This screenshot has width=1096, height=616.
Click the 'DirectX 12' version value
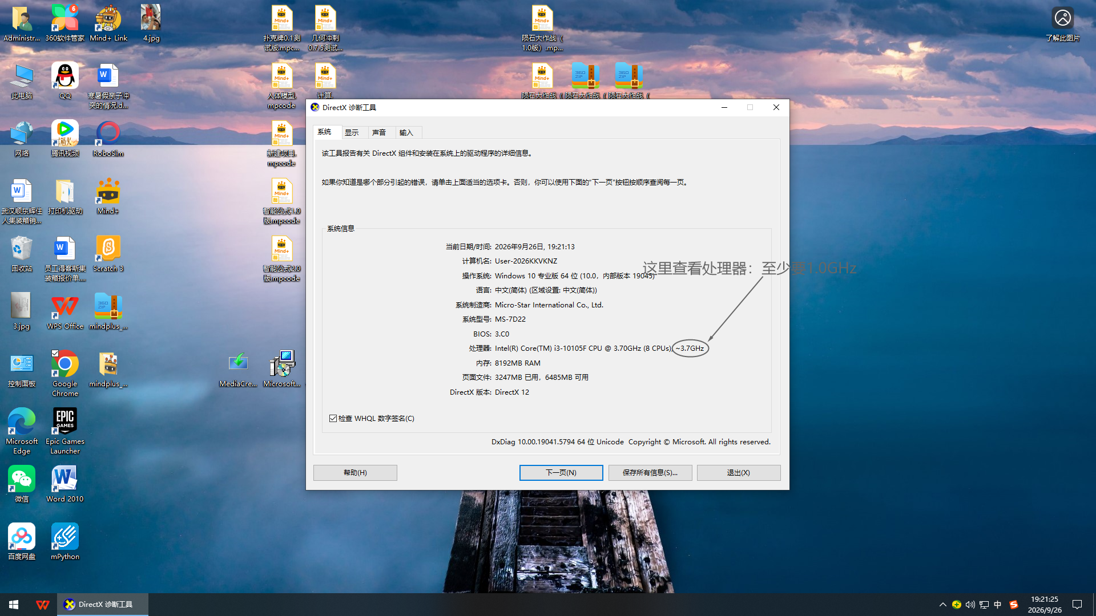(x=512, y=392)
